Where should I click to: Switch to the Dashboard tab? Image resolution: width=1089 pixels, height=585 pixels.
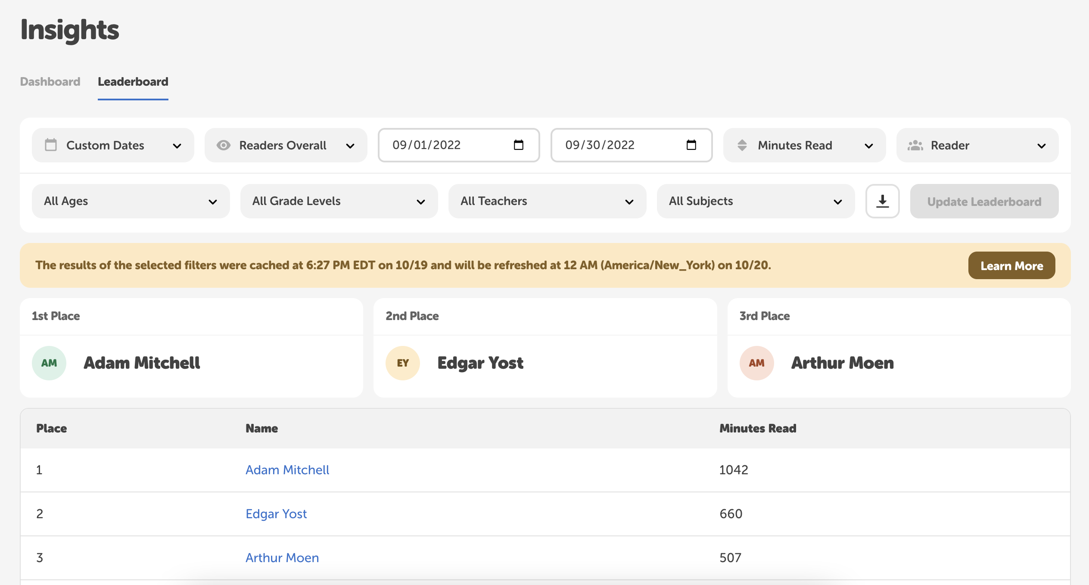50,82
